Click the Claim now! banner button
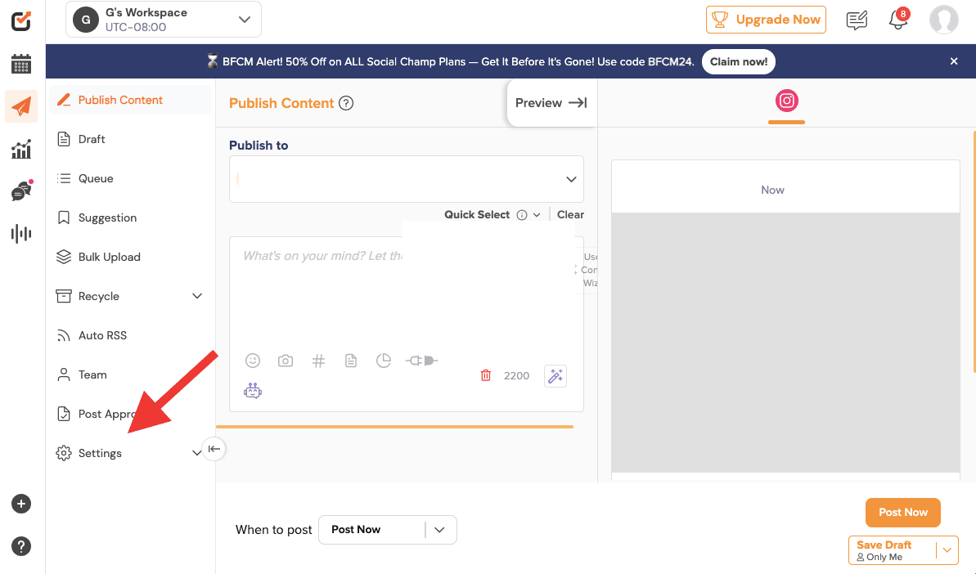Image resolution: width=976 pixels, height=574 pixels. [x=738, y=61]
